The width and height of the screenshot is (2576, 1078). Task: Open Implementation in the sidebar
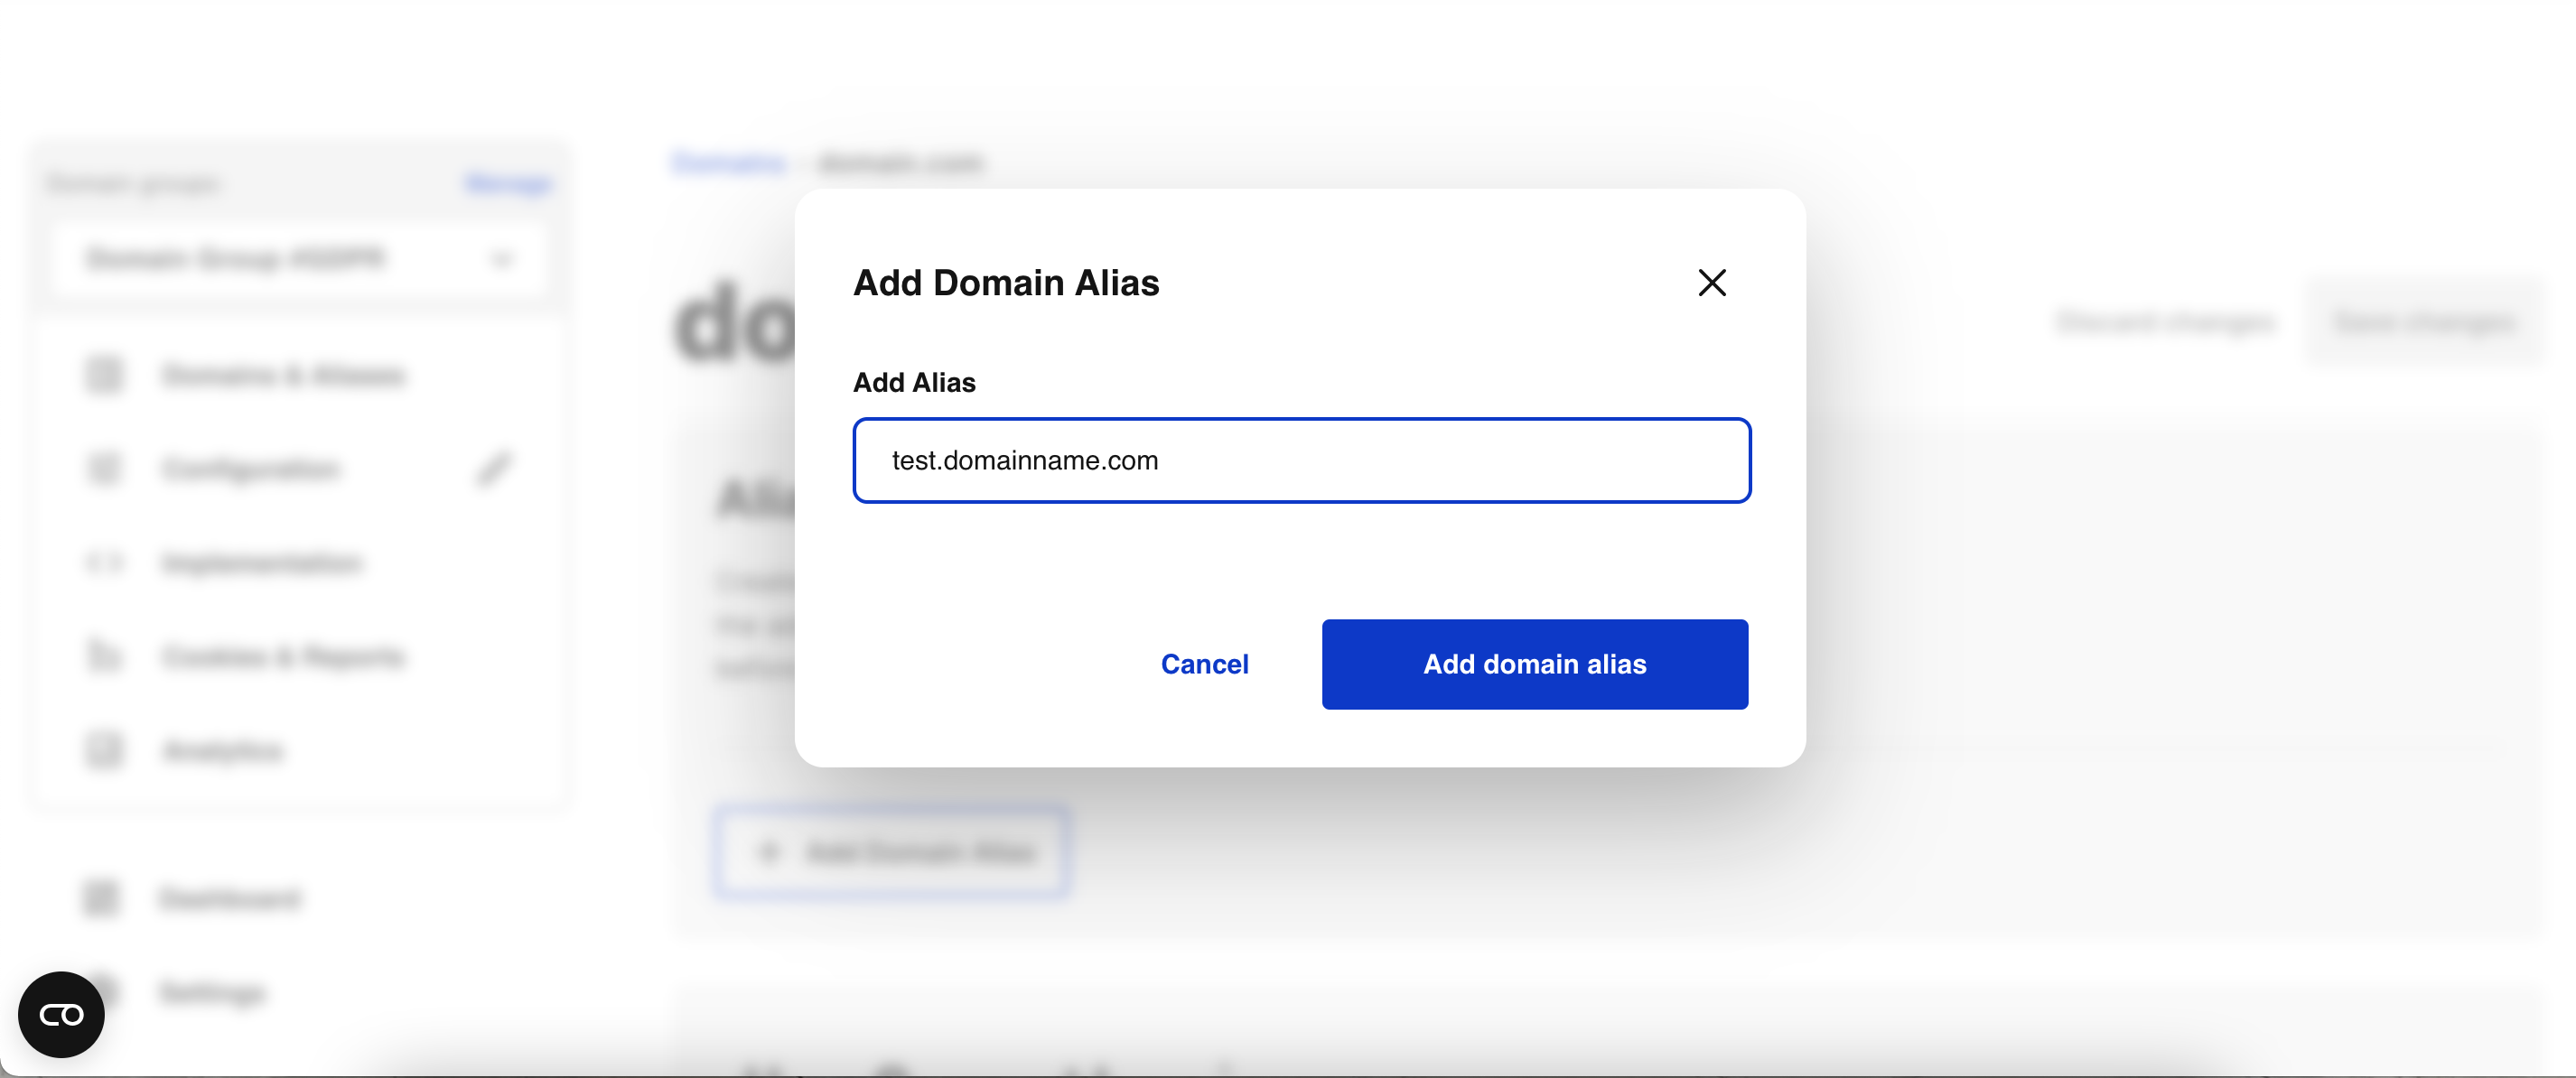pyautogui.click(x=262, y=563)
